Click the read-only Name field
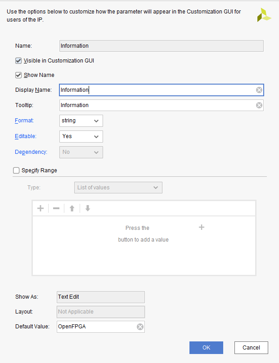Viewport: 279px width, 363px height. 162,46
